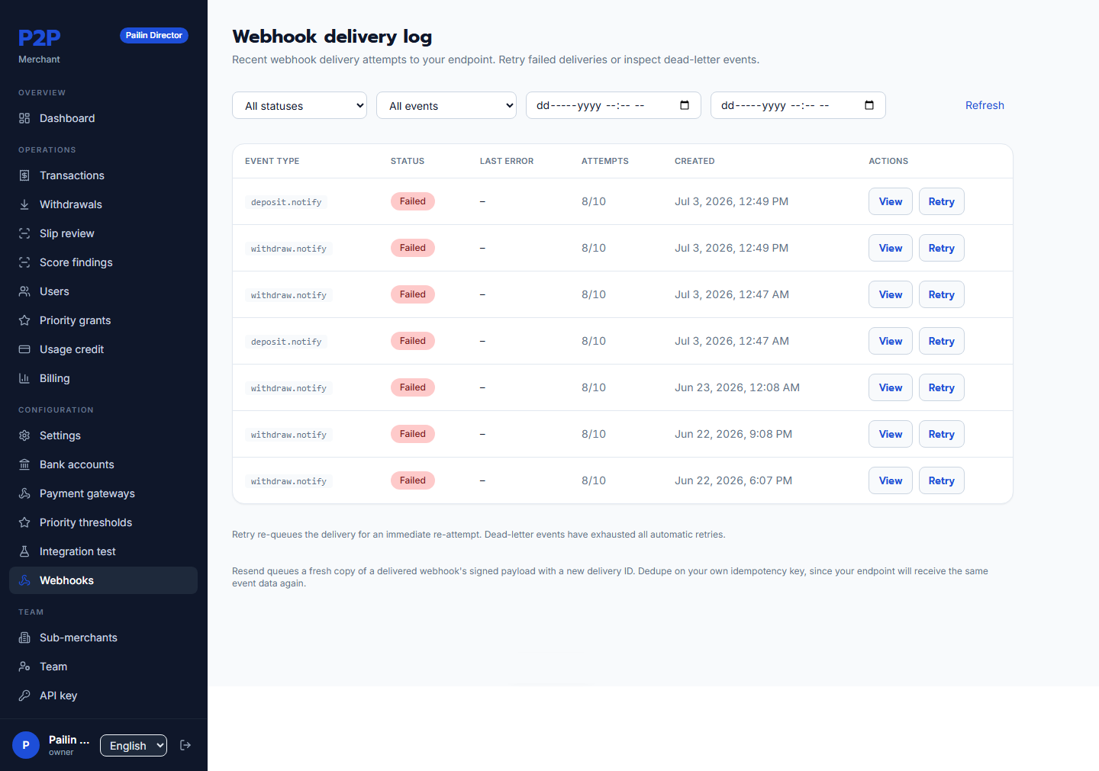Click the Settings gear icon
This screenshot has height=771, width=1099.
click(24, 435)
